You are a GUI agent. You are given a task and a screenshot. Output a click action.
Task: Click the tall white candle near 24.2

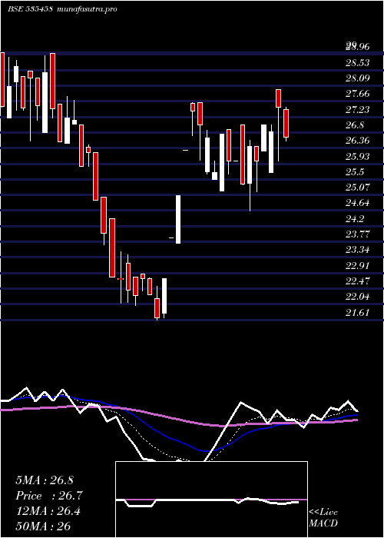(x=178, y=219)
